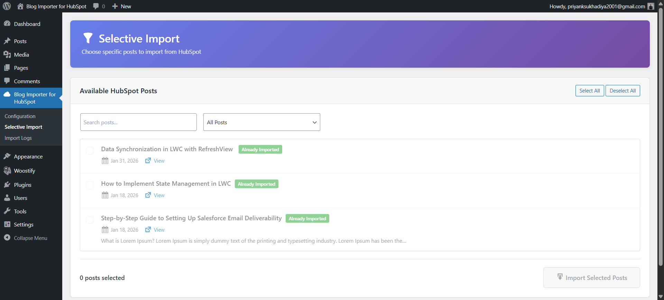The height and width of the screenshot is (300, 664).
Task: Toggle checkbox for State Management in LWC post
Action: coord(90,185)
